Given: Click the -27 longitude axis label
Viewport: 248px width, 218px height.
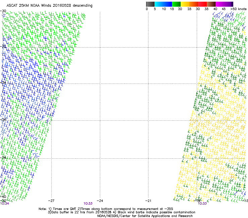Looking at the screenshot, I should 51,201.
